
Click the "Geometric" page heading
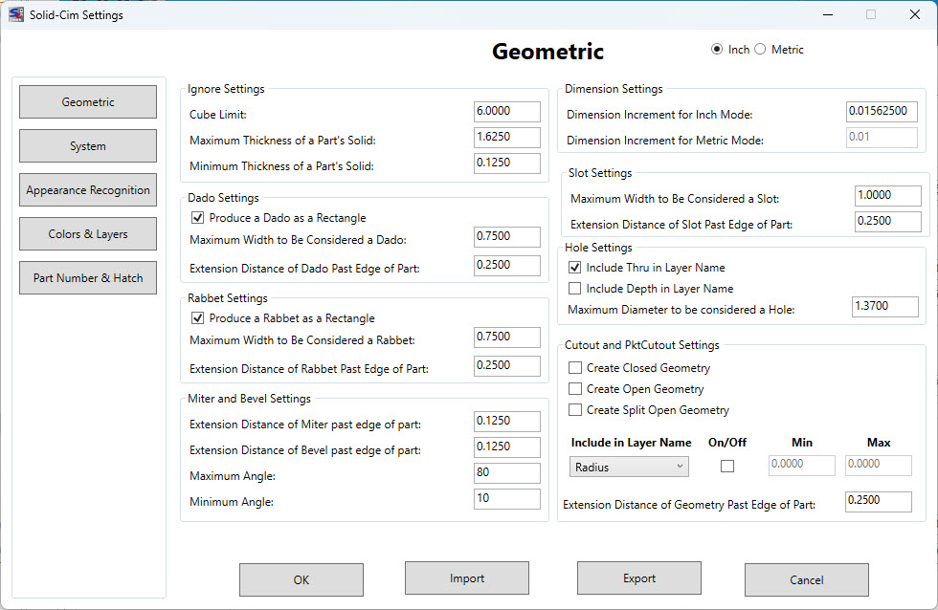547,52
